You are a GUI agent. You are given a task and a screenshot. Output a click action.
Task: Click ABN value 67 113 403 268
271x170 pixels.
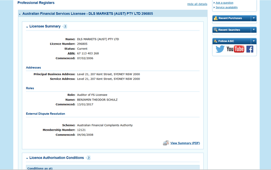(88, 54)
